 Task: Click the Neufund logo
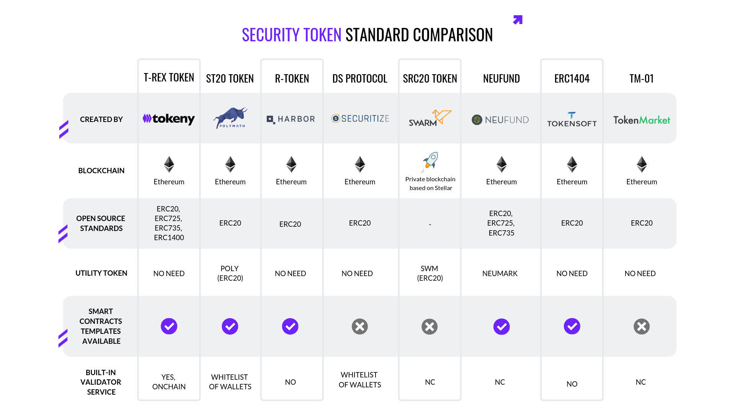(x=500, y=120)
